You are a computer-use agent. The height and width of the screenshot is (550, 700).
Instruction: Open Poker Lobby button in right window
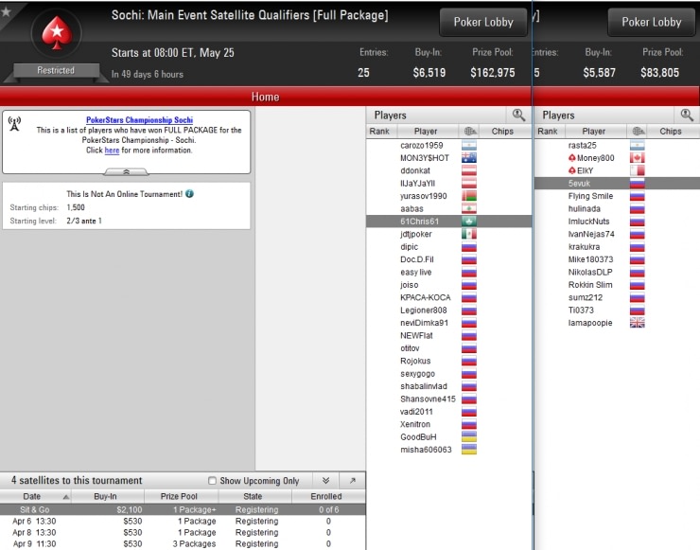pos(652,22)
